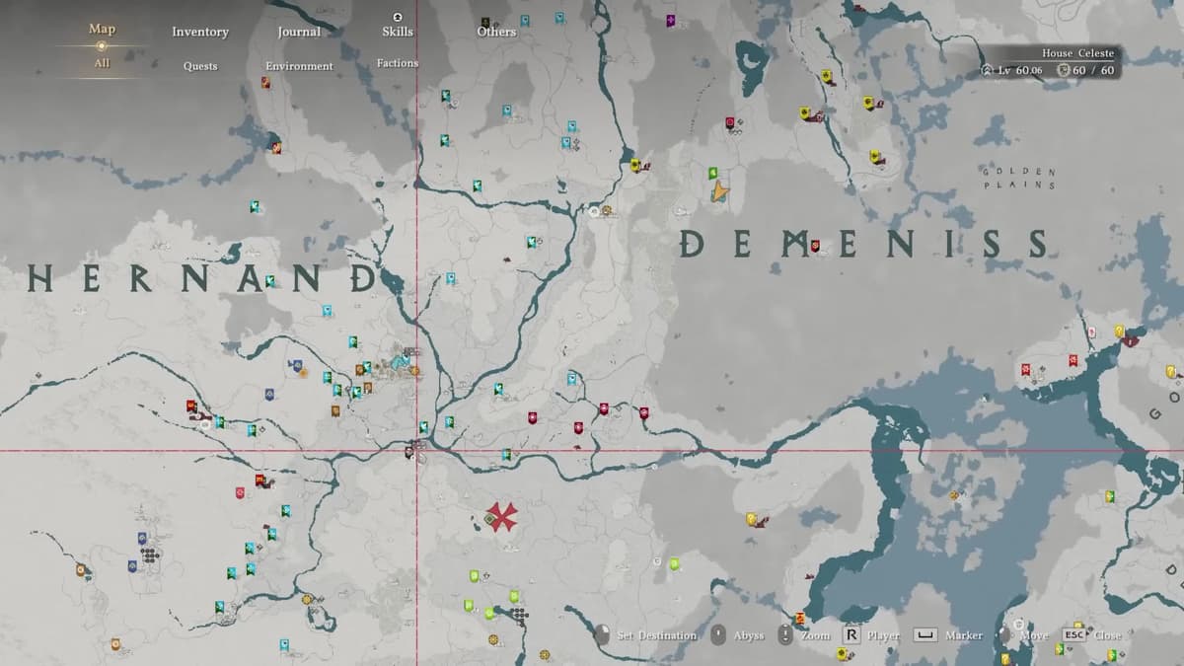Select the dotted grid icon beside the blue shield banners
Viewport: 1184px width, 666px height.
pos(149,555)
